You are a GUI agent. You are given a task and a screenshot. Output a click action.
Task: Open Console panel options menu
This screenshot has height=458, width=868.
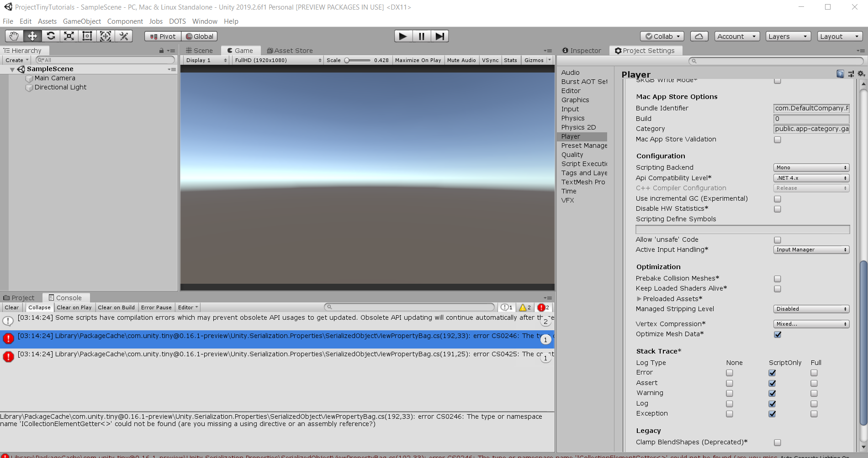point(548,298)
